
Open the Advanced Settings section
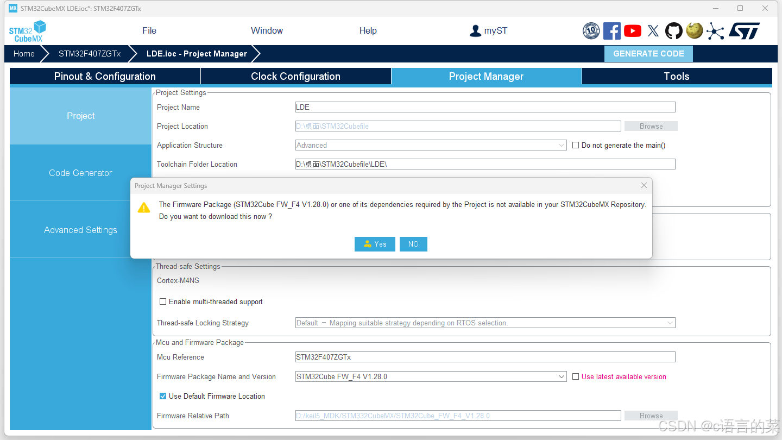point(80,230)
